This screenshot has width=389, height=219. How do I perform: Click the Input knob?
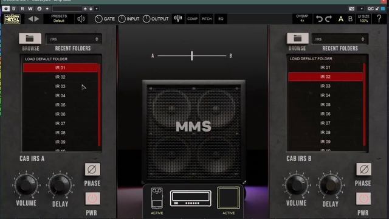(122, 19)
